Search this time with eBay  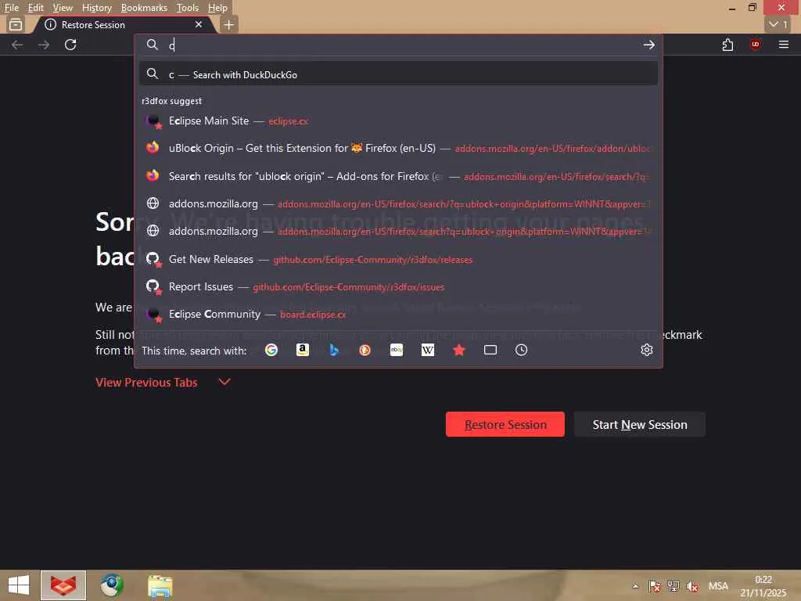pos(397,350)
